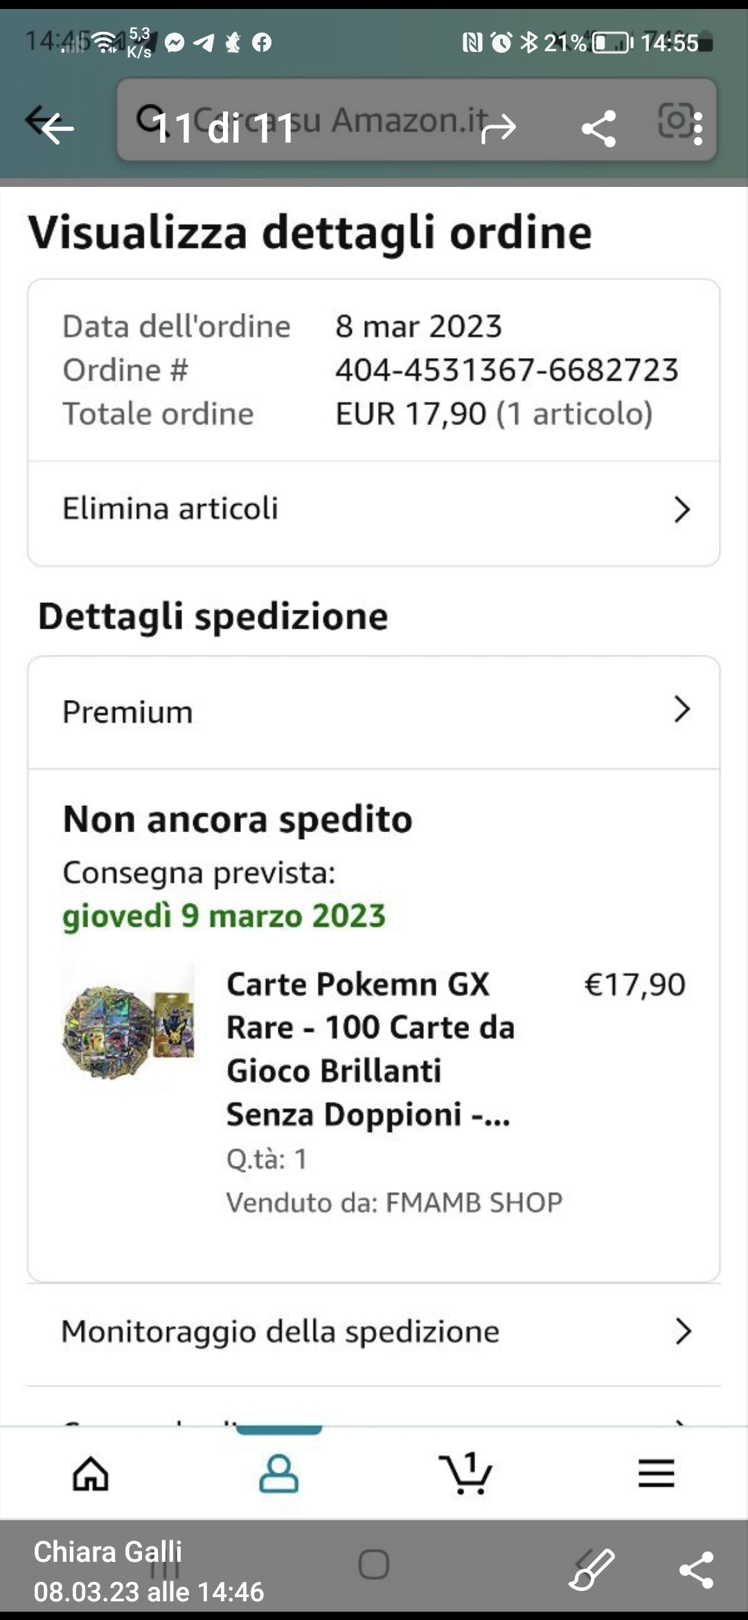Open the account profile tab

(x=278, y=1473)
